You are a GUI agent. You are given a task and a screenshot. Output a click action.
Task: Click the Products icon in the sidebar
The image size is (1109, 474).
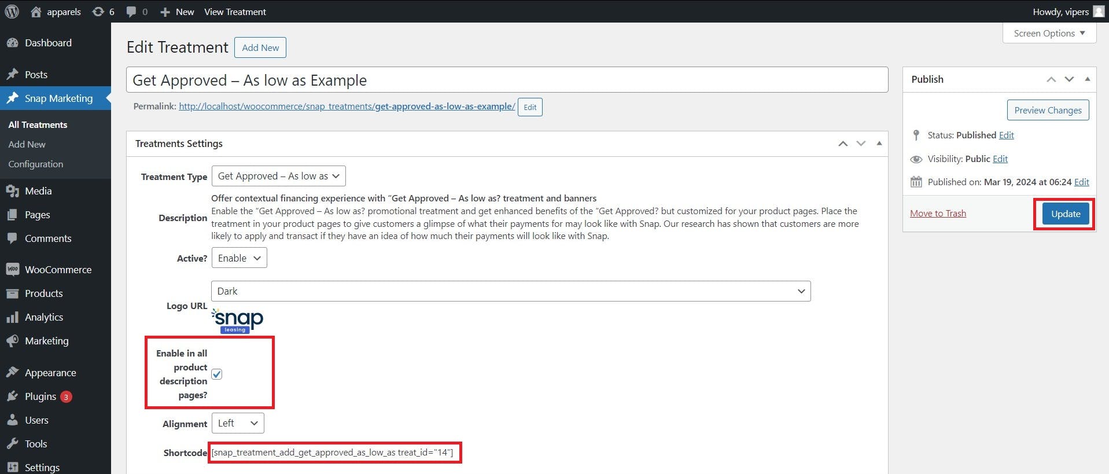click(x=12, y=293)
